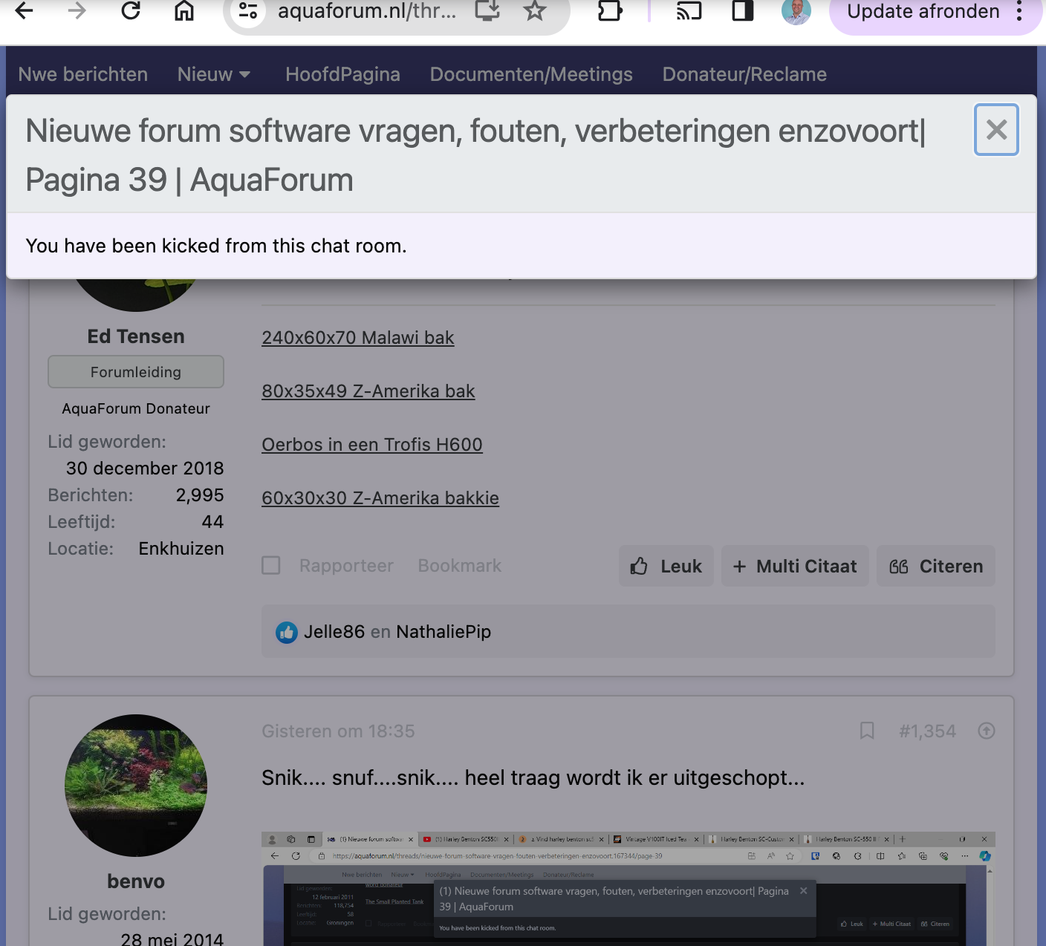Click the bookmark icon on post #1,354
Screen dimensions: 1046x946
[x=866, y=731]
